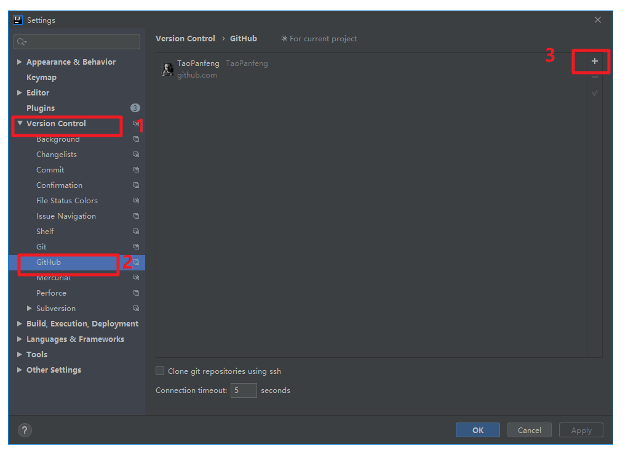Click the add GitHub account plus icon
628x449 pixels.
point(595,61)
